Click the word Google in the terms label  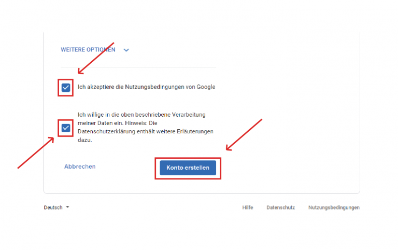[x=205, y=87]
